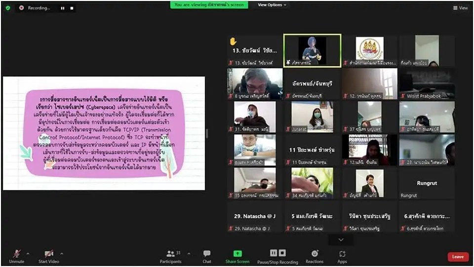Image resolution: width=474 pixels, height=267 pixels.
Task: Pause the recording in the top bar
Action: 63,8
